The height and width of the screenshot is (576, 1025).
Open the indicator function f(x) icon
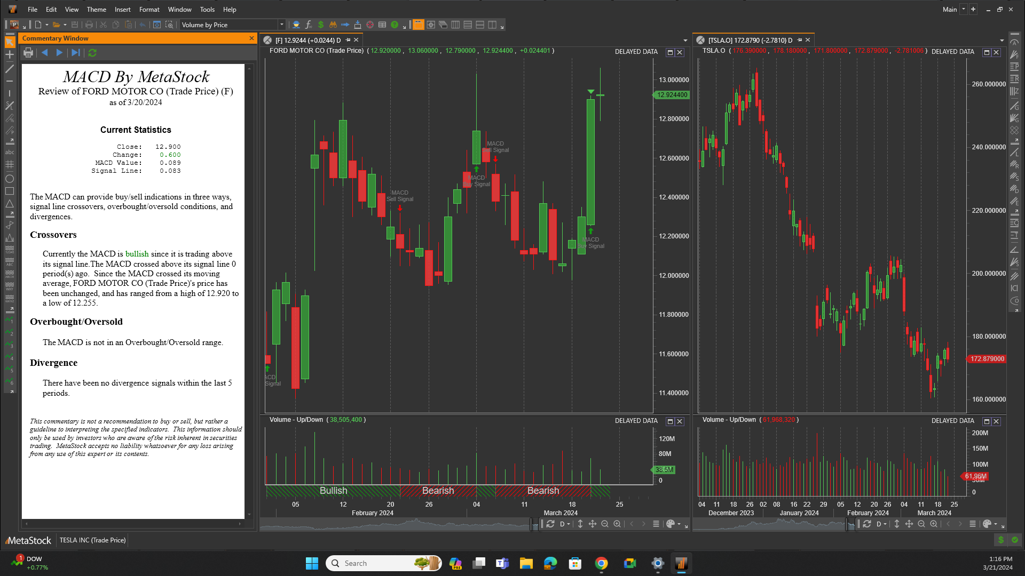(x=309, y=25)
